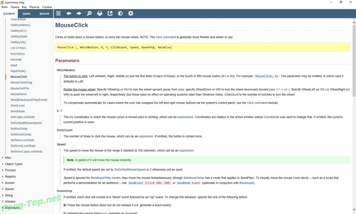This screenshot has height=214, width=356.
Task: Follow the CoordMode link in article text
Action: [271, 117]
